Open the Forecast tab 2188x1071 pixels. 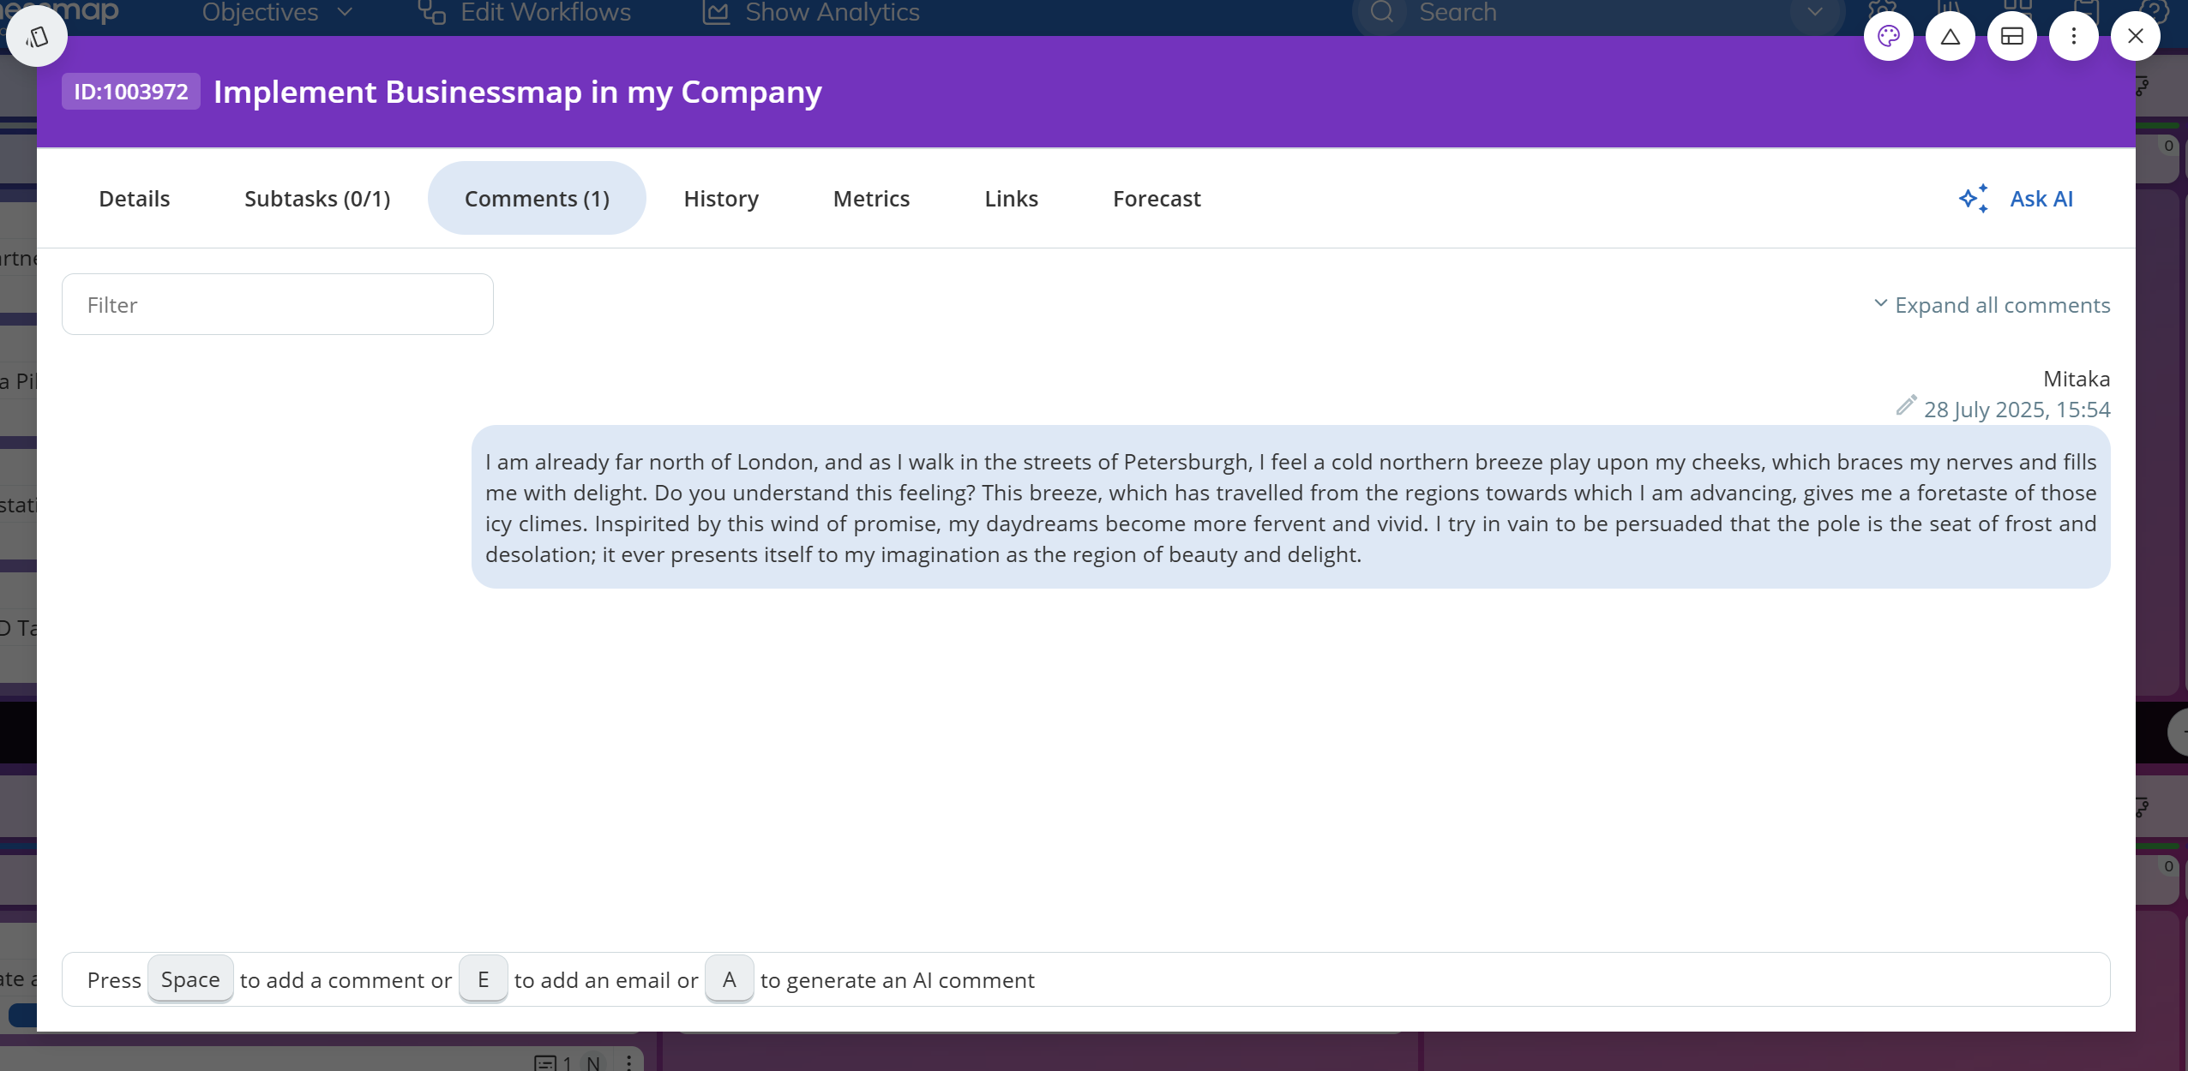(1157, 199)
